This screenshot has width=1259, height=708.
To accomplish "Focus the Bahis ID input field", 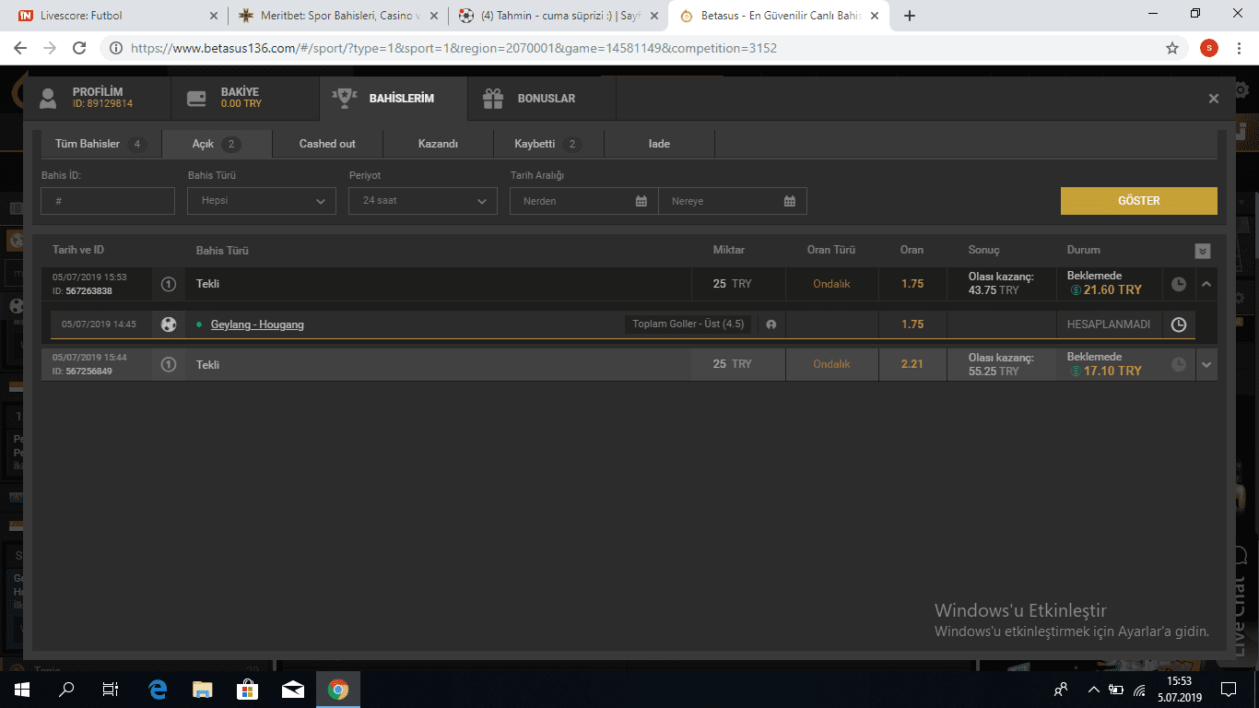I will pos(108,201).
